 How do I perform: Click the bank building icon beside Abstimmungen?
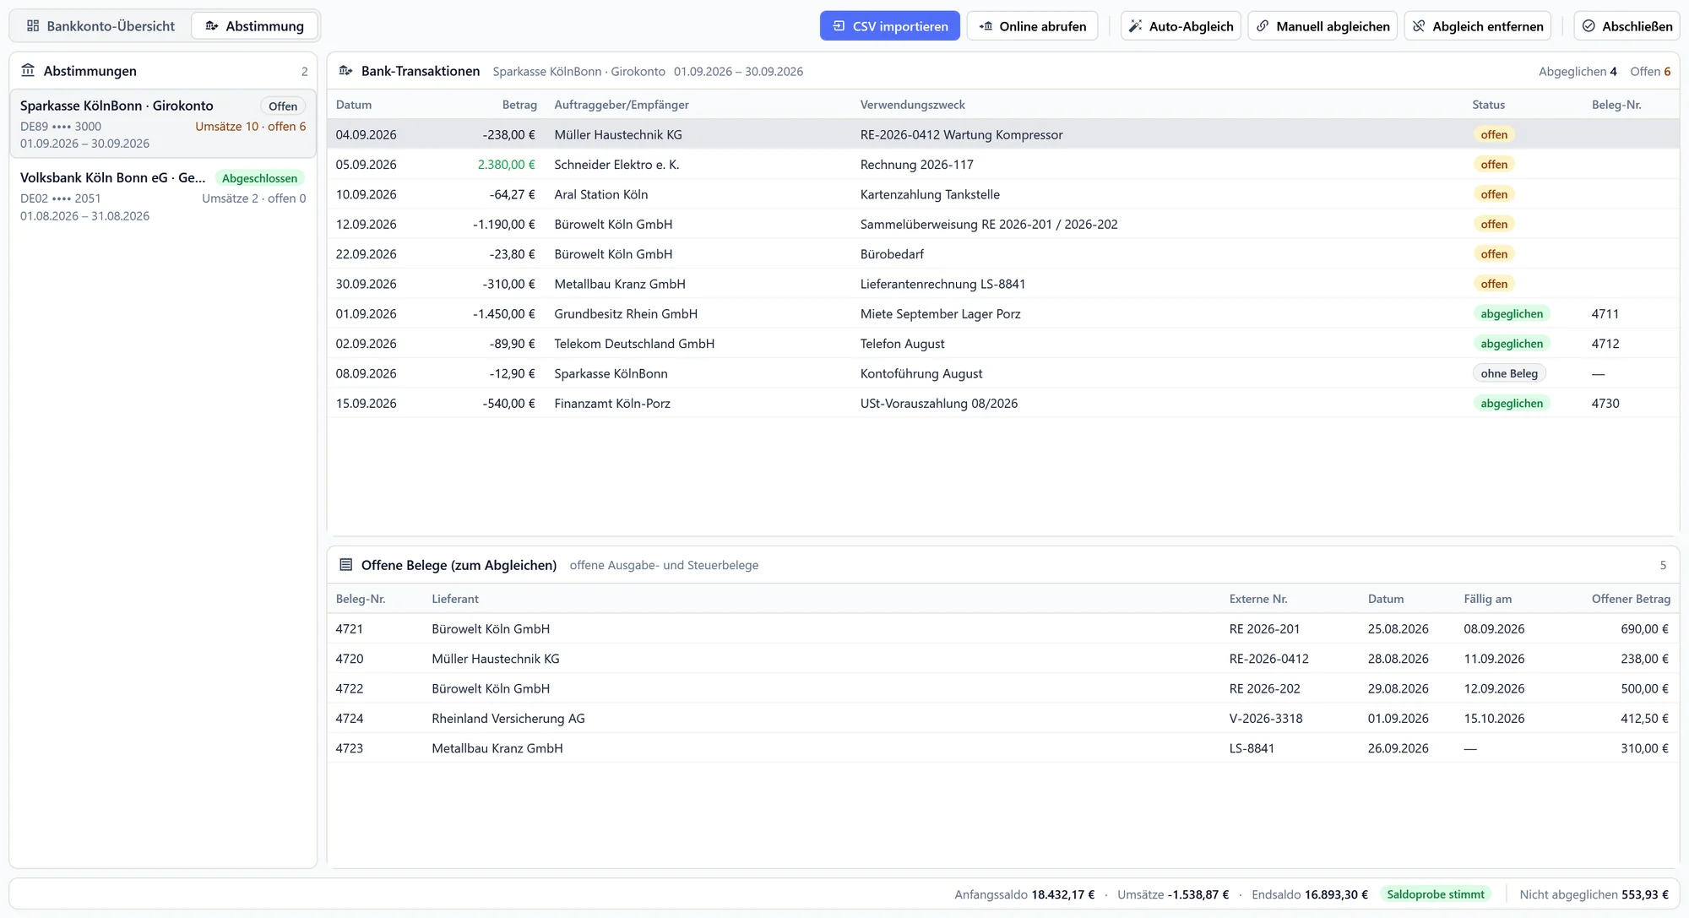pos(28,70)
